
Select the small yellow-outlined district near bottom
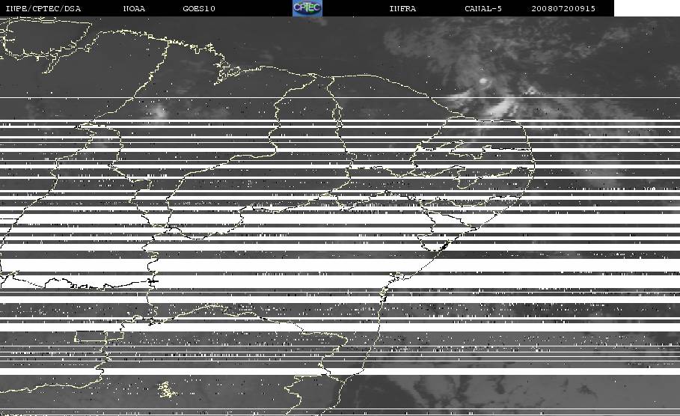pos(167,390)
